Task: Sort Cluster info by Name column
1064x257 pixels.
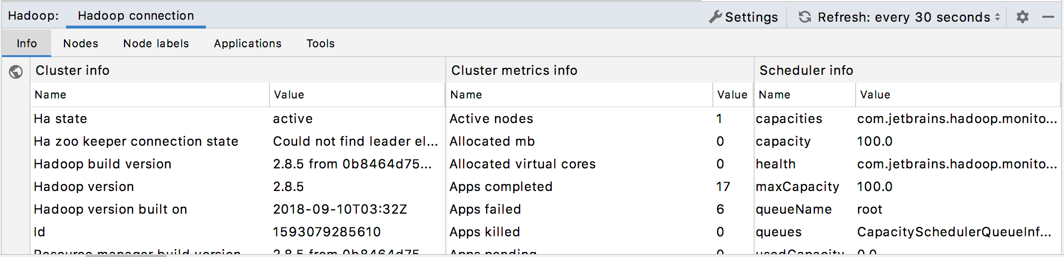Action: point(50,95)
